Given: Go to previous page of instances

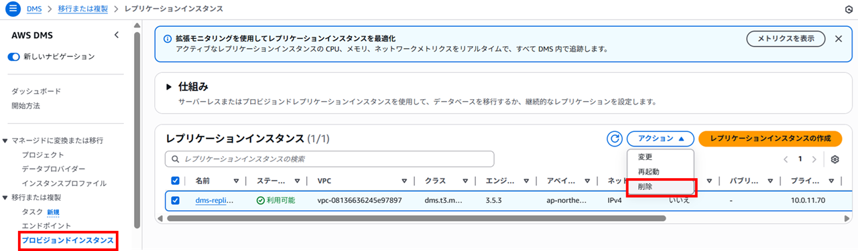Looking at the screenshot, I should [x=786, y=159].
